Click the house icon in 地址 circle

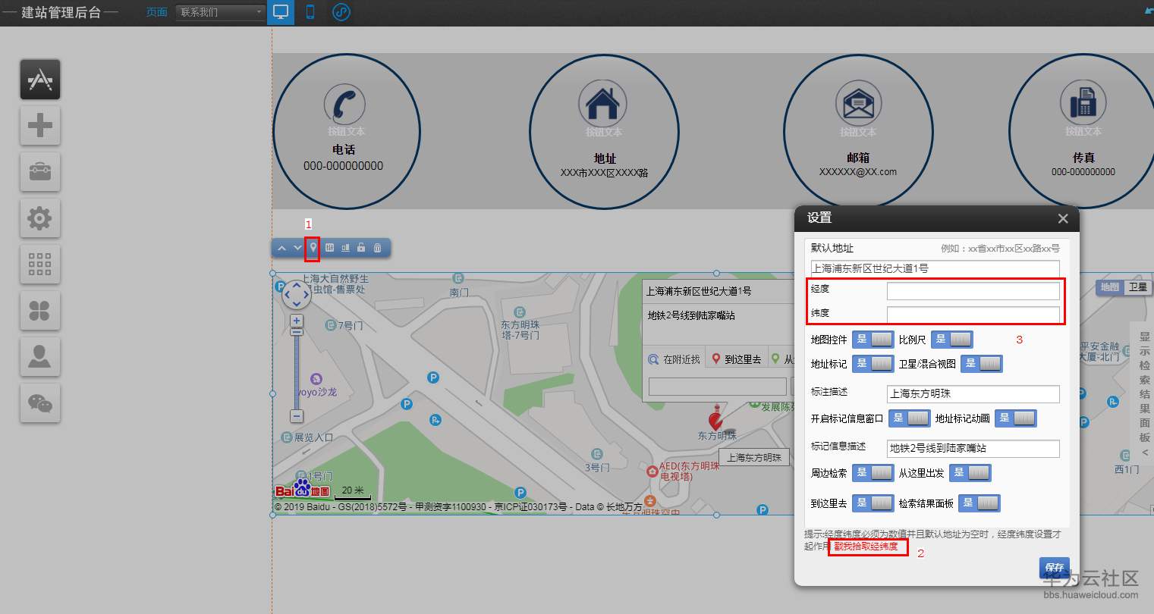point(602,104)
